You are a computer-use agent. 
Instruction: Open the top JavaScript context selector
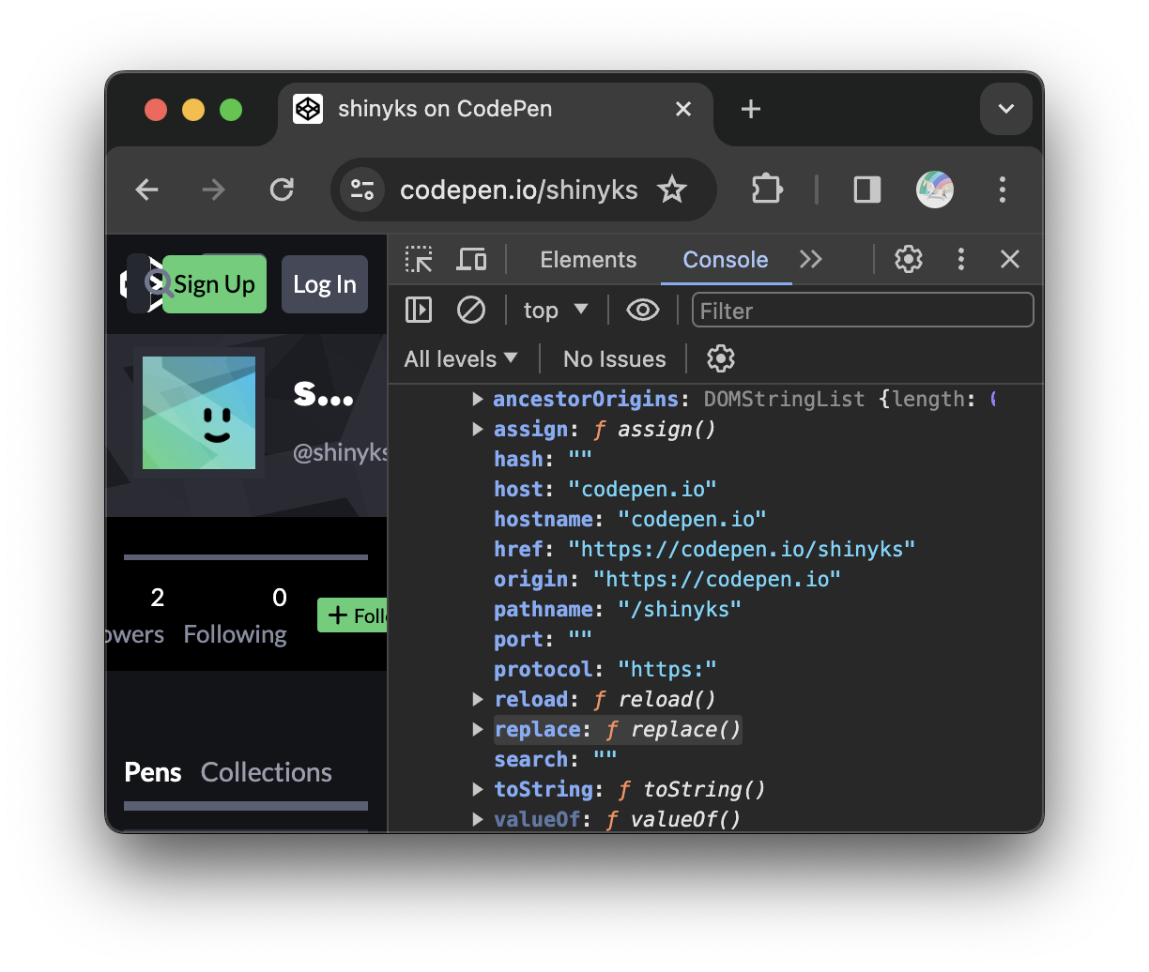click(556, 311)
